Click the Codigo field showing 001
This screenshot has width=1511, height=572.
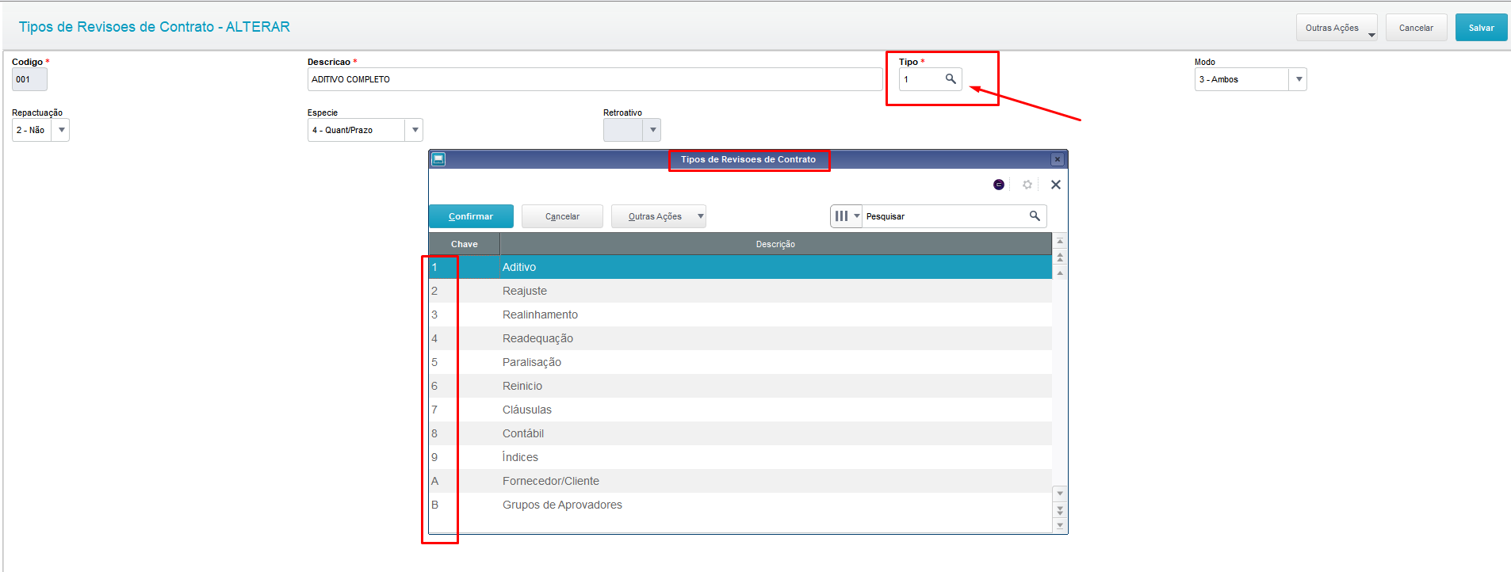29,79
